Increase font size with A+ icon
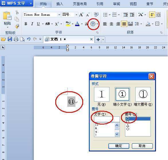The height and width of the screenshot is (160, 168). (x=81, y=15)
